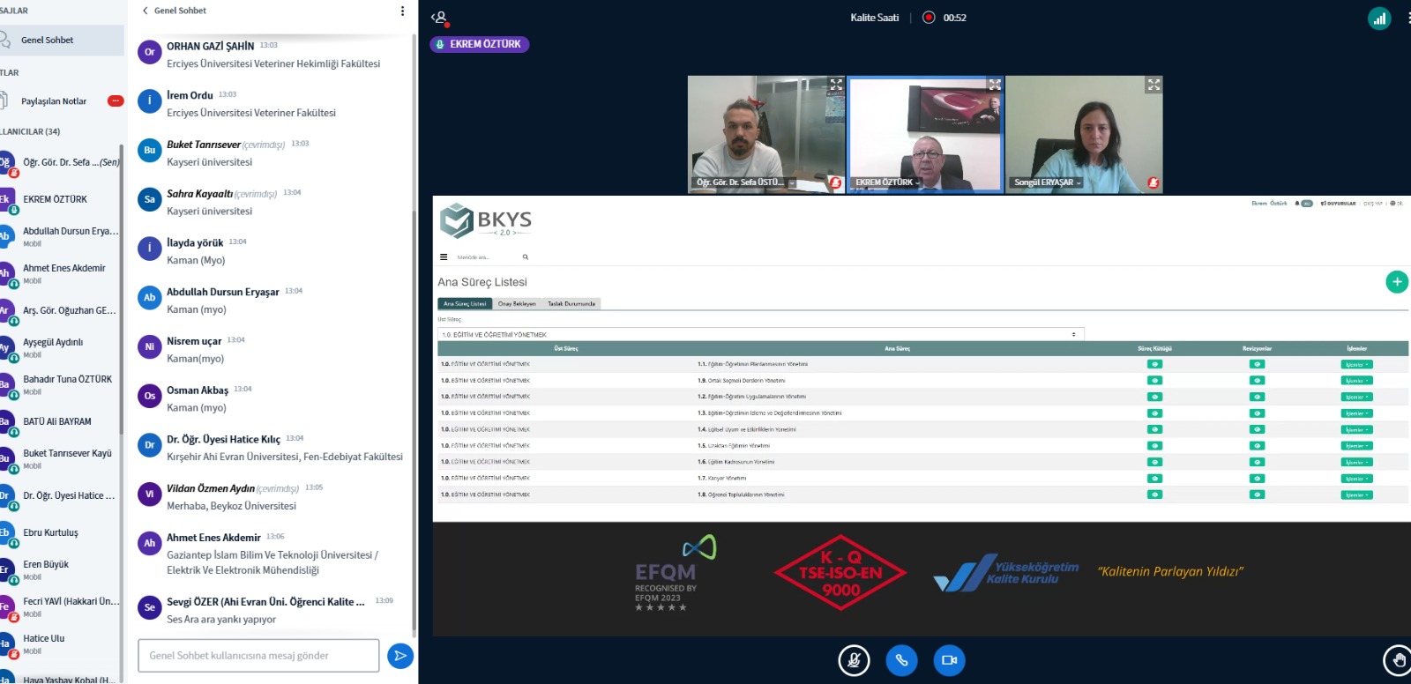Toggle webcam sharing with camera button
The width and height of the screenshot is (1411, 684).
click(x=949, y=660)
